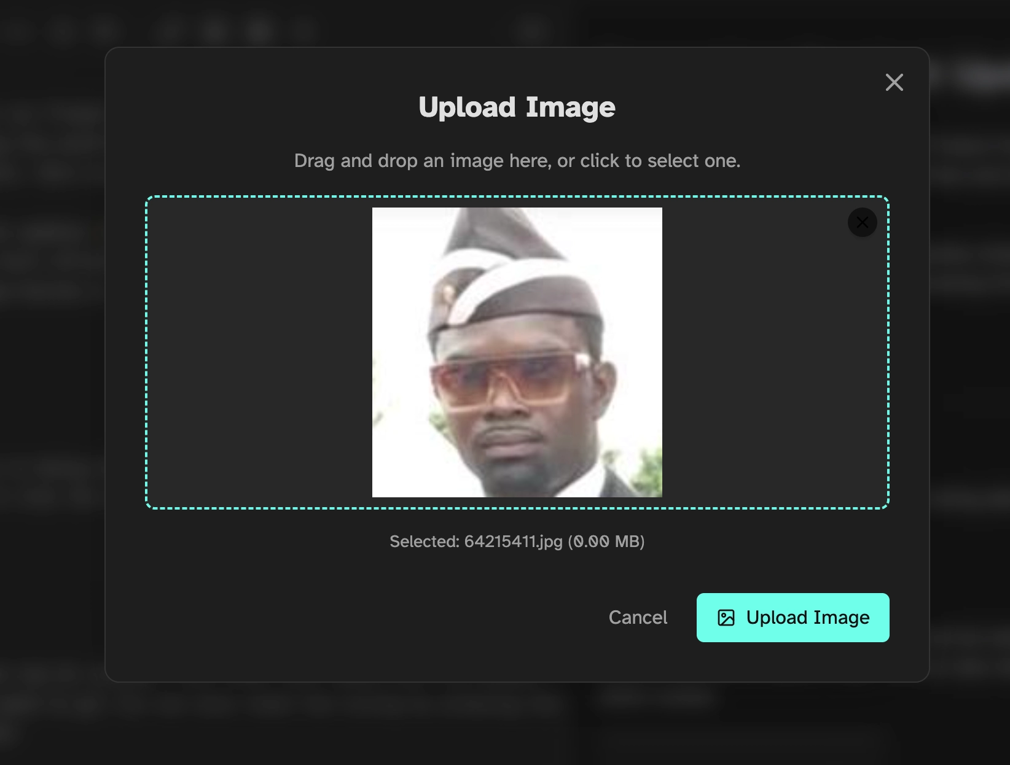Close the Upload Image dialog
Screen dimensions: 1010x765
894,82
